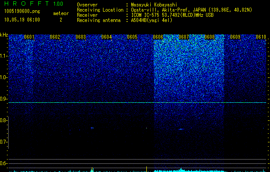Image resolution: width=270 pixels, height=172 pixels.
Task: Click the meteor echo streak below 0607
Action: pyautogui.click(x=181, y=129)
